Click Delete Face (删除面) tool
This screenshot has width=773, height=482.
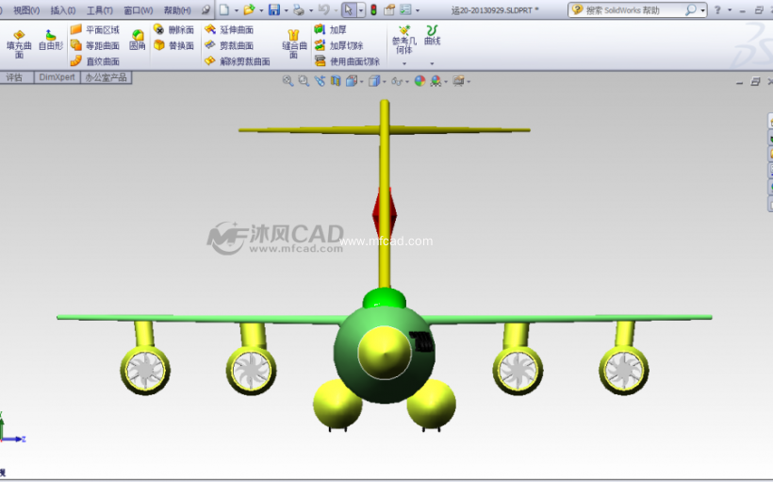coord(173,29)
